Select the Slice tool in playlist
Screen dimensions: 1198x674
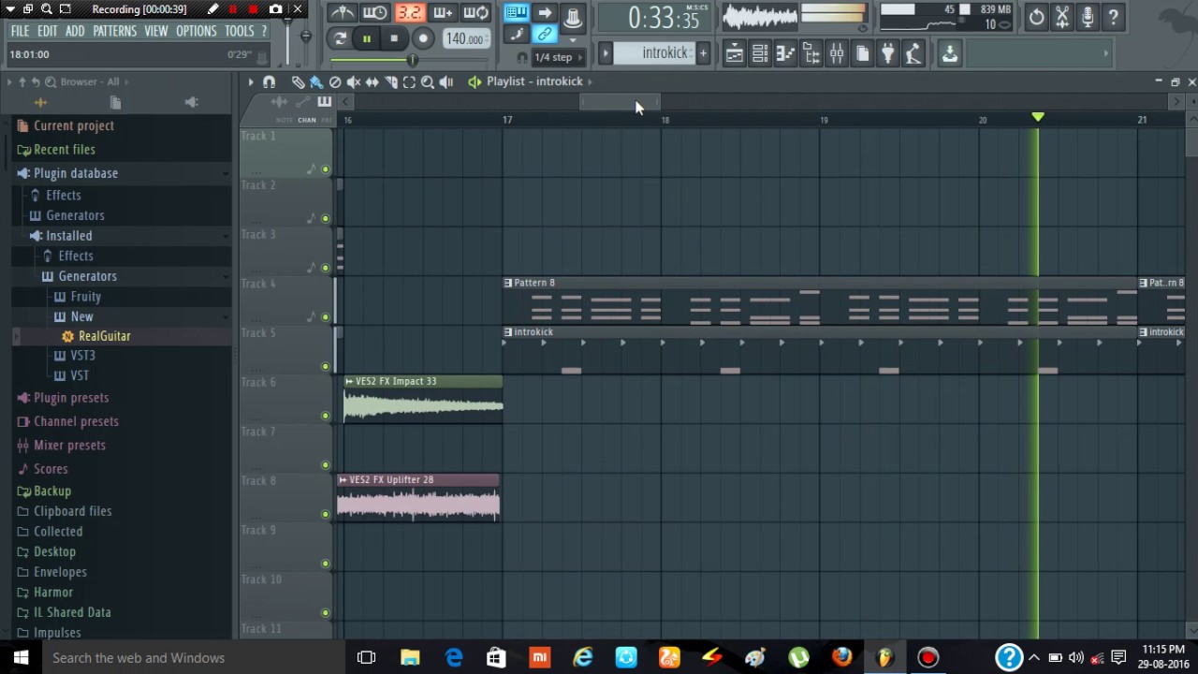[x=391, y=81]
